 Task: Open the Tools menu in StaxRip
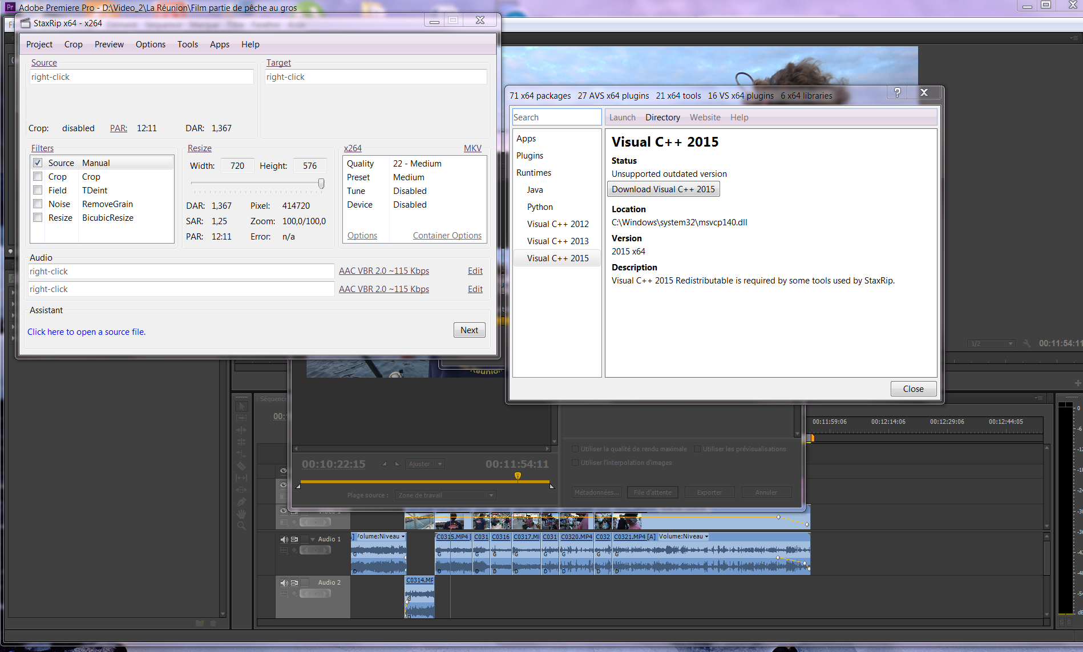188,44
